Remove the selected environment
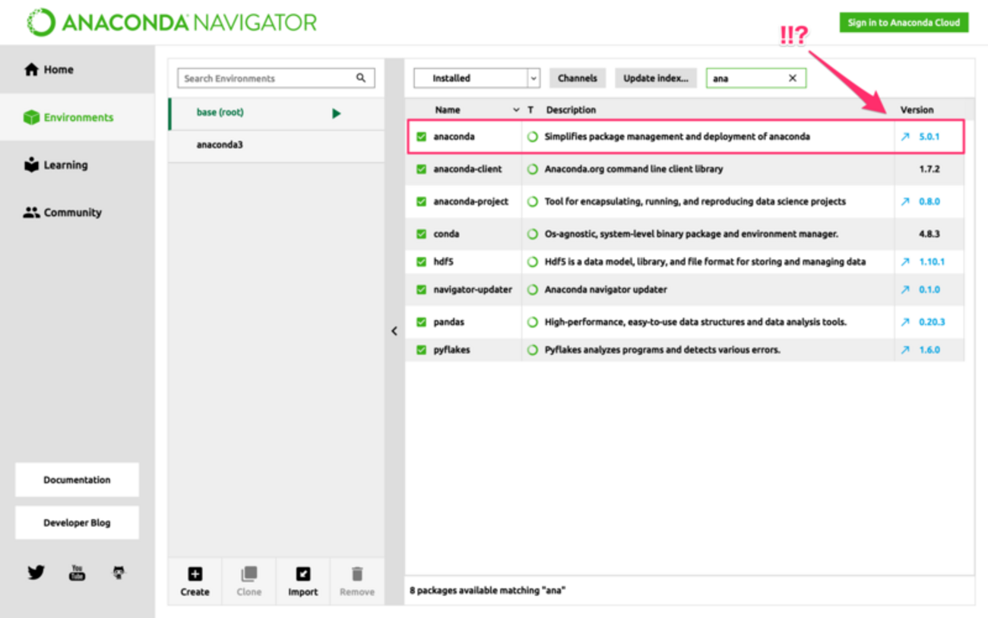 pyautogui.click(x=356, y=582)
